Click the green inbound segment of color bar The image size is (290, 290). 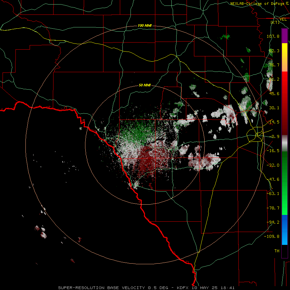[x=285, y=183]
